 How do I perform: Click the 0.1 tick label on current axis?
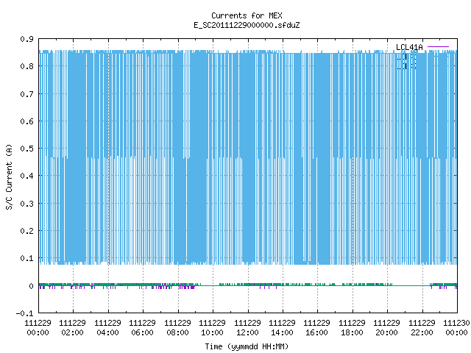pyautogui.click(x=26, y=258)
